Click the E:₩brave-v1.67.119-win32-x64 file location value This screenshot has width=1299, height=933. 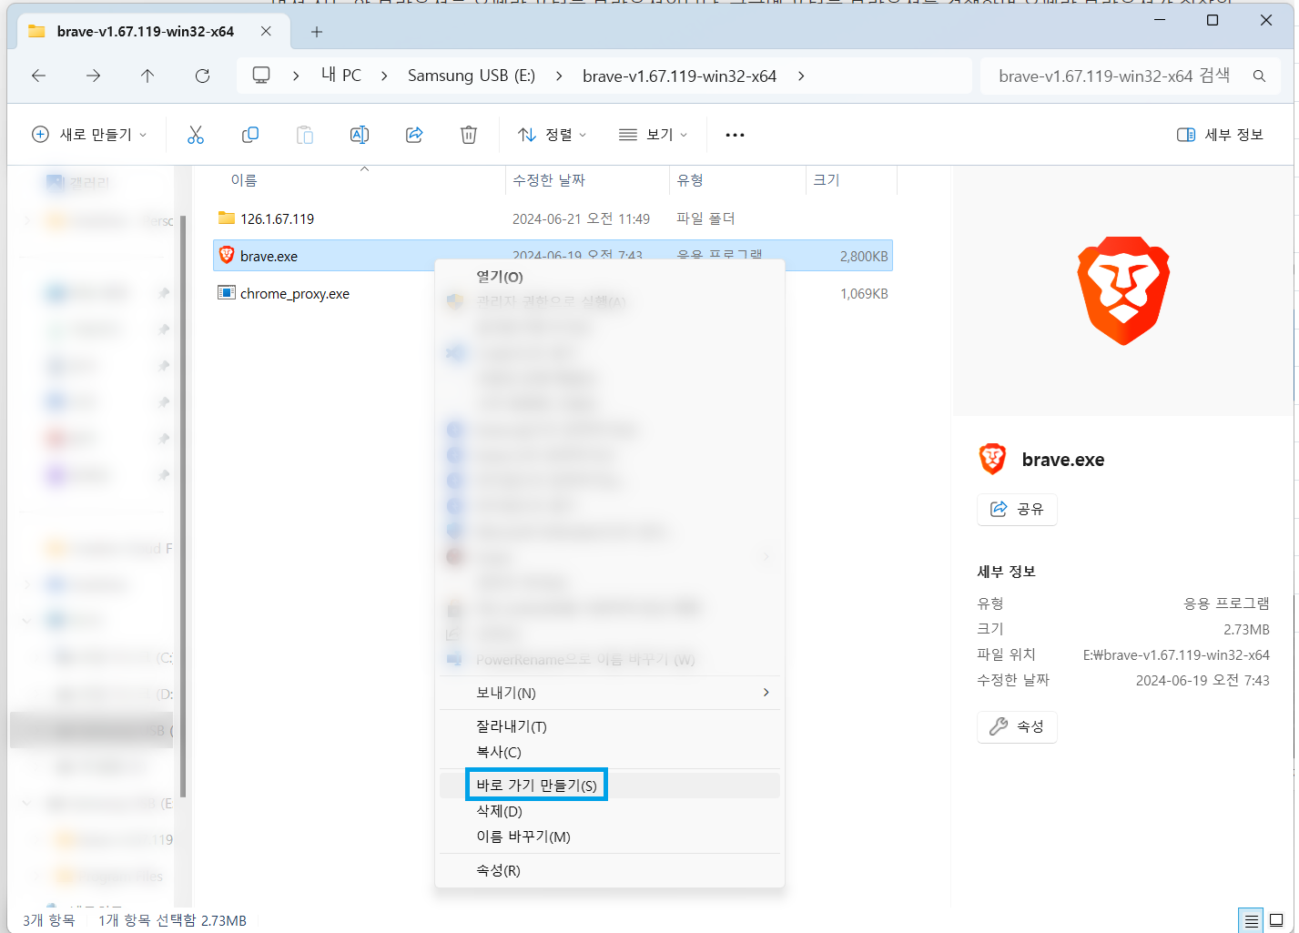1176,654
